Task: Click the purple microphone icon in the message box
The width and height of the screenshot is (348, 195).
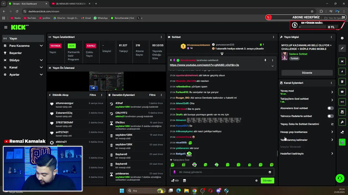Action: (x=174, y=172)
